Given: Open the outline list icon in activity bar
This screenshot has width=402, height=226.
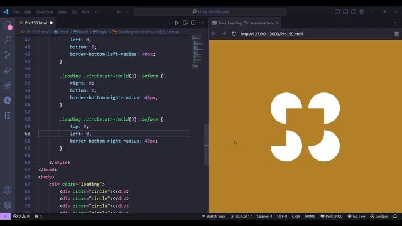Looking at the screenshot, I should [8, 116].
